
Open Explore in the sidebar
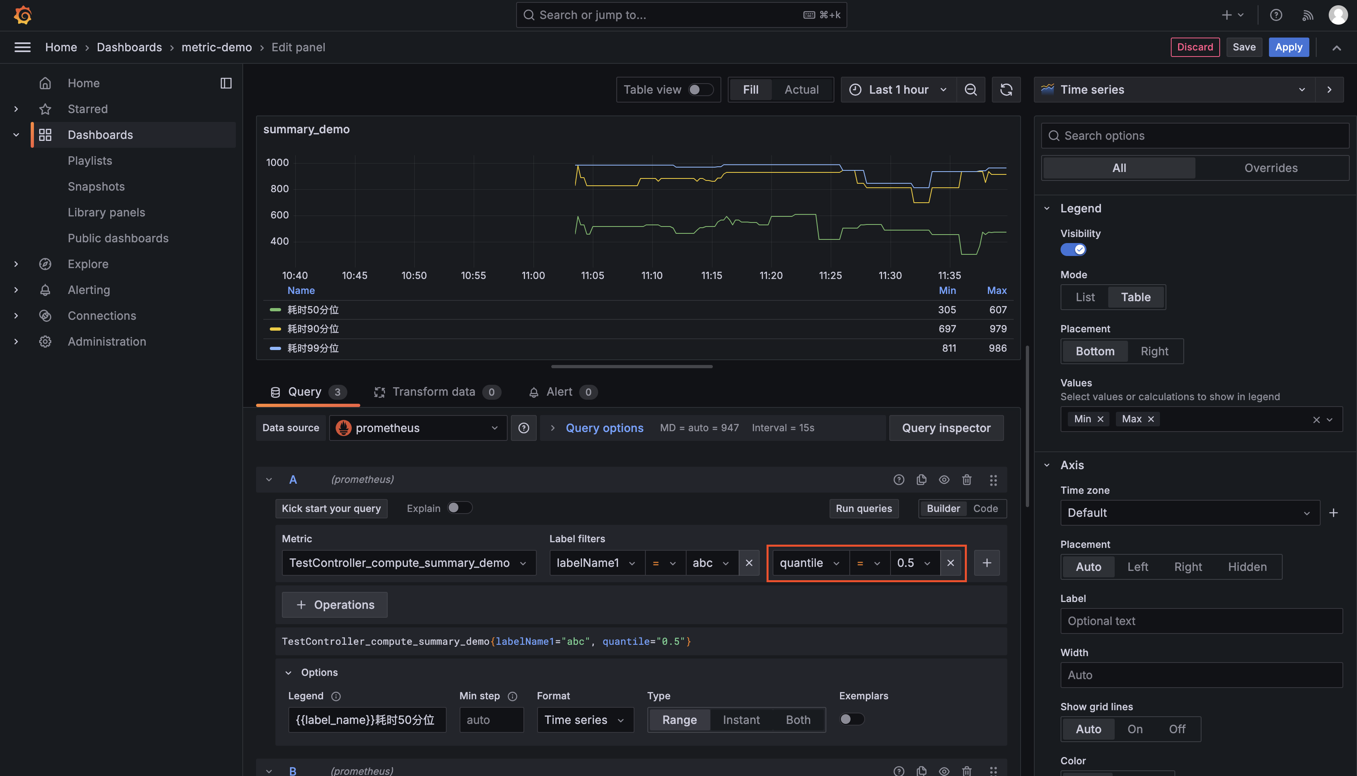click(x=88, y=264)
